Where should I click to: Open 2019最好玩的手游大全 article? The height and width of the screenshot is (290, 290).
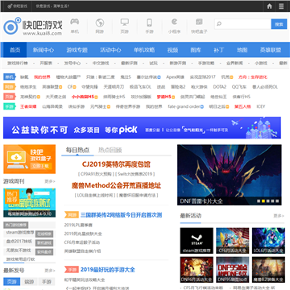[x=108, y=270]
